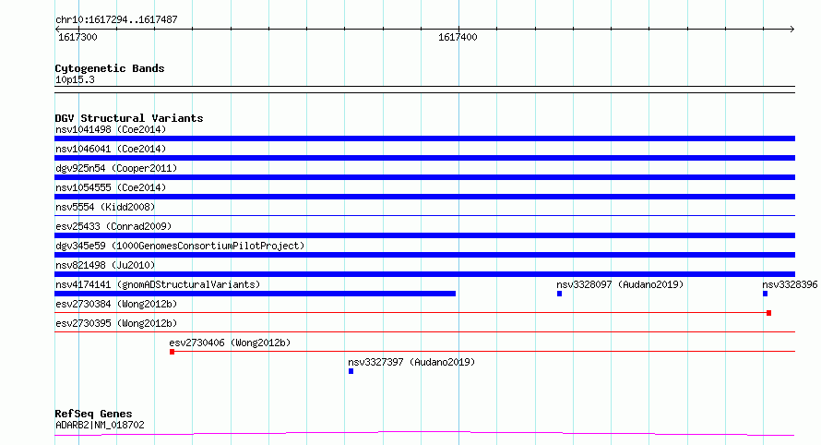
Task: Click the chr10:1617294..1617487 region label
Action: tap(116, 19)
